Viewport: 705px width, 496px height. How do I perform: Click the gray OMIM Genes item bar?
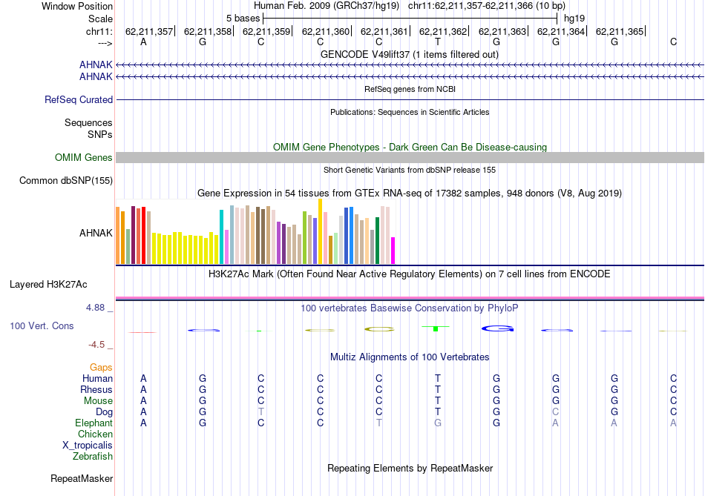410,157
